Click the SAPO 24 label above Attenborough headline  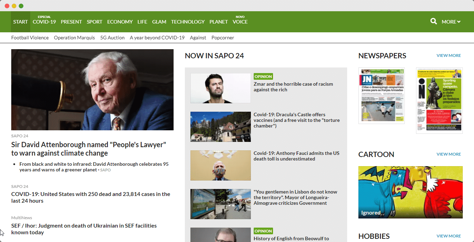pyautogui.click(x=20, y=136)
